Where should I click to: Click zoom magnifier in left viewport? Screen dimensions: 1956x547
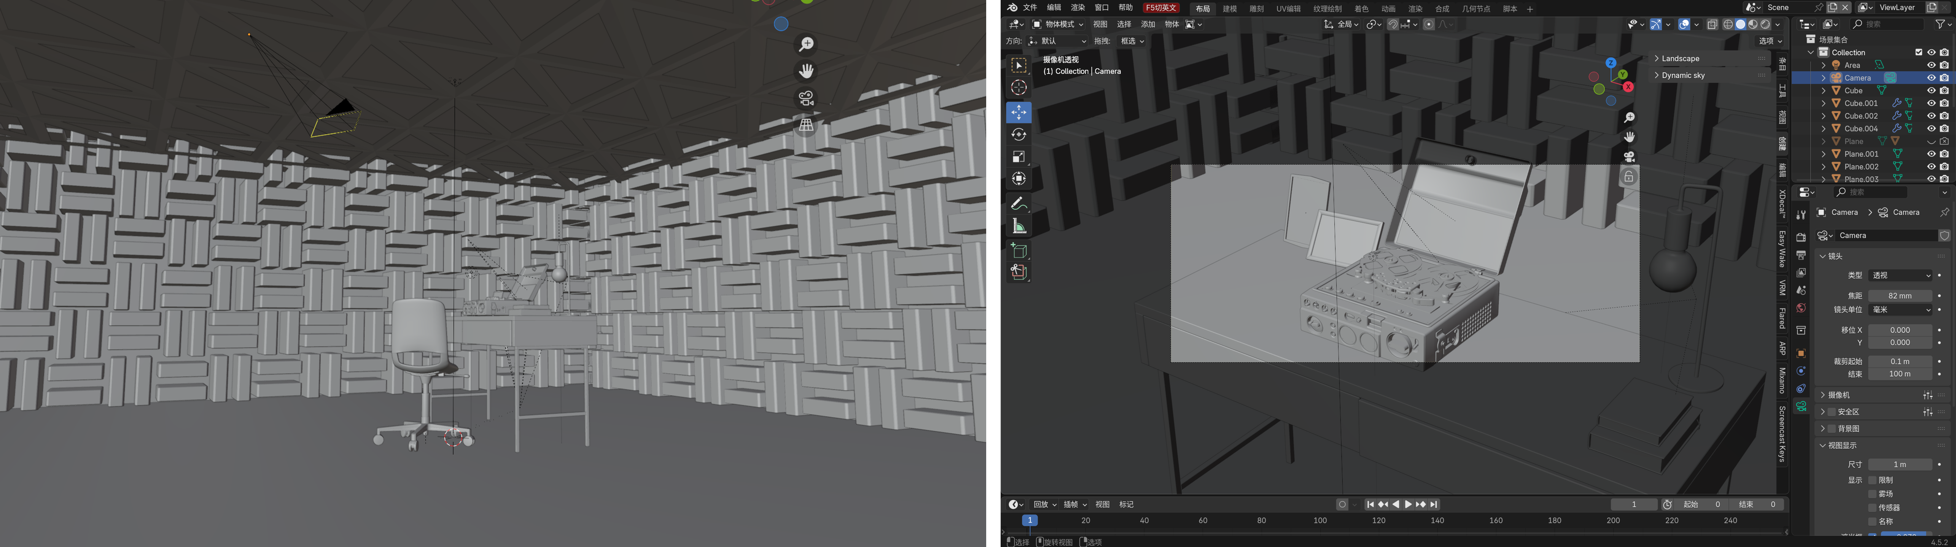[805, 45]
